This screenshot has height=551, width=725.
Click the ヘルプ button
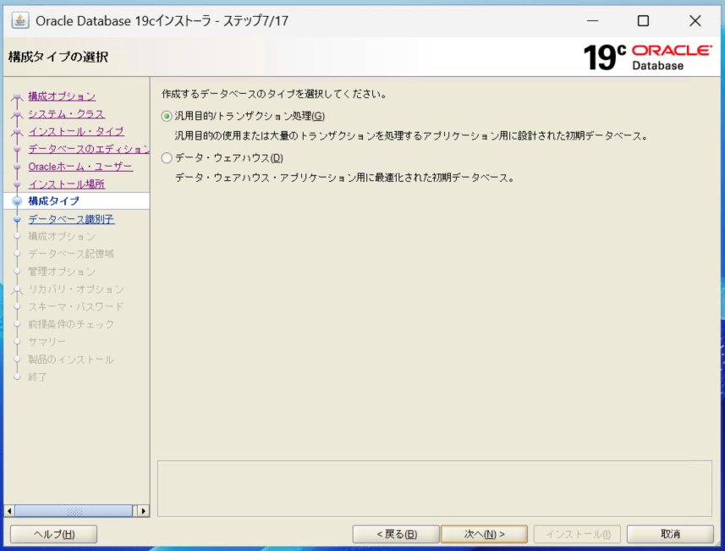tap(53, 534)
